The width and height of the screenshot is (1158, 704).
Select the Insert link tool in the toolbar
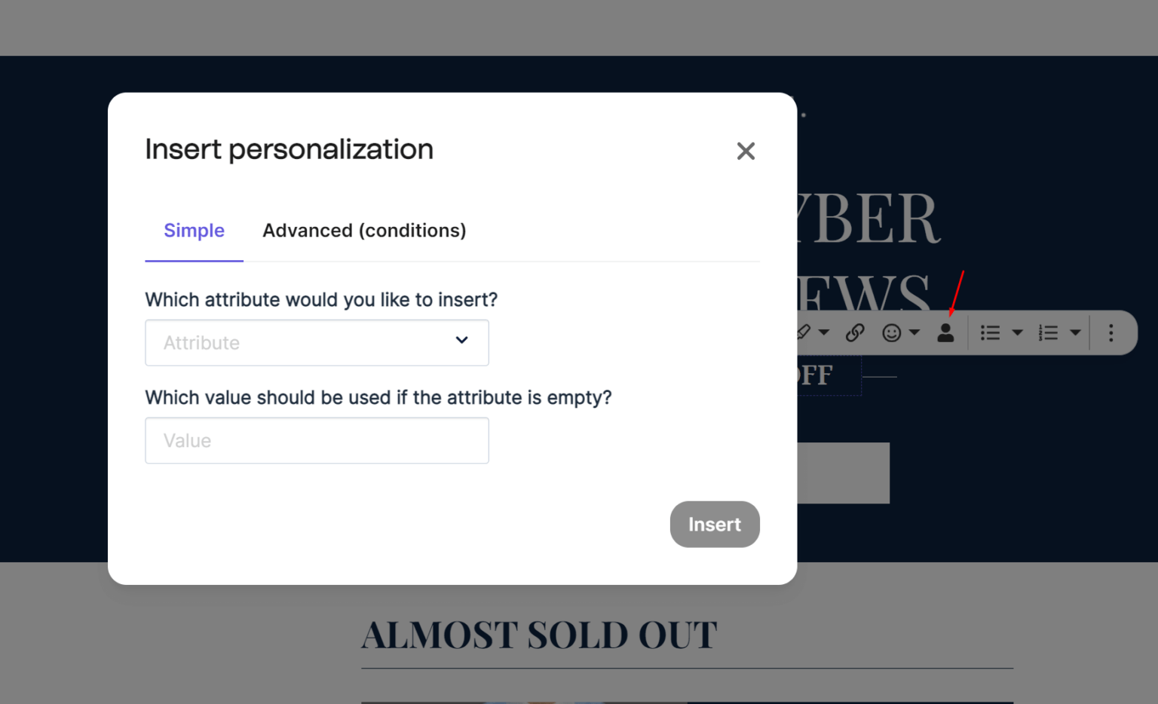(855, 332)
